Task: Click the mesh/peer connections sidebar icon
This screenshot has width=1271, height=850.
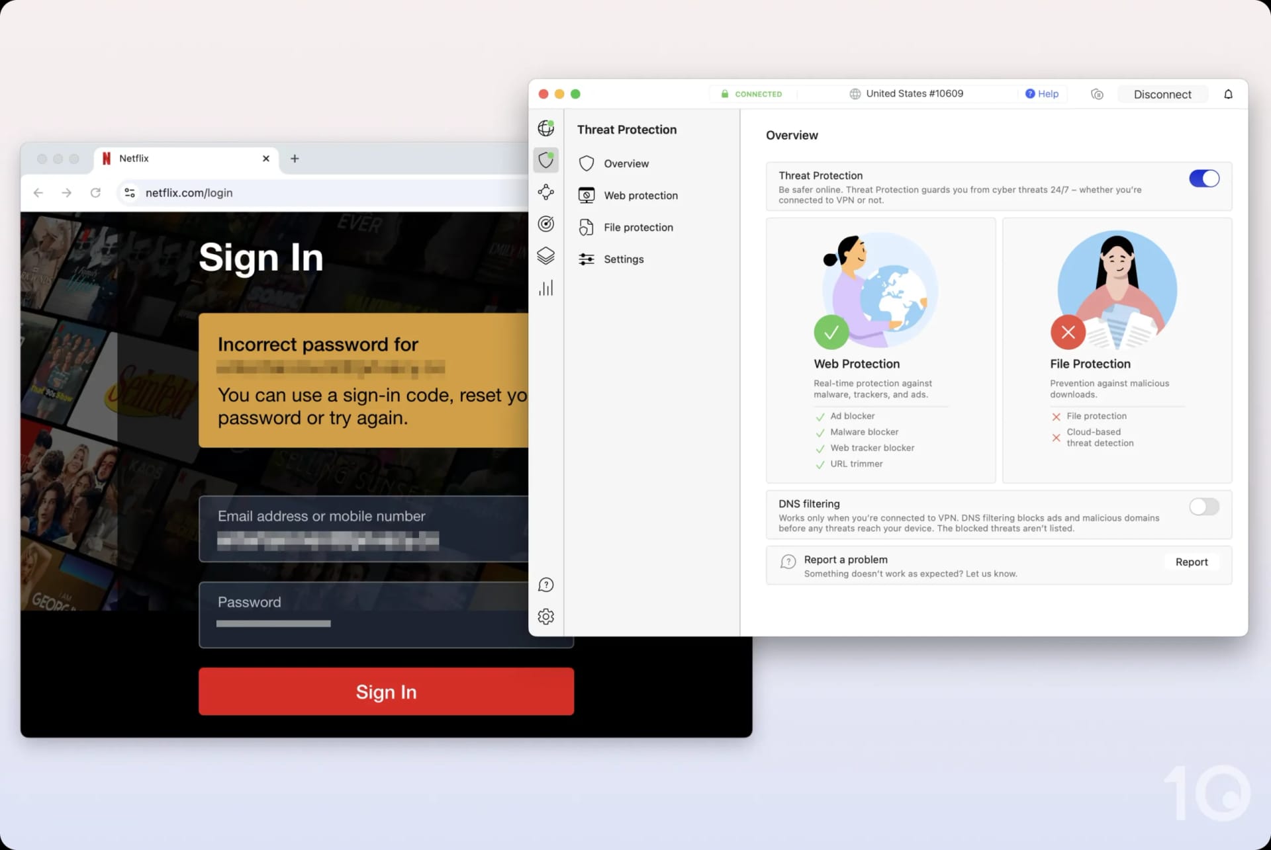Action: [545, 191]
